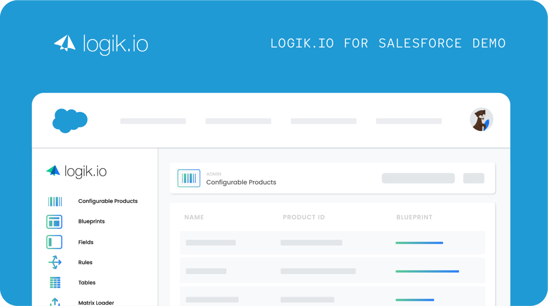The height and width of the screenshot is (306, 548).
Task: Open Blueprints in the sidebar
Action: (x=91, y=221)
